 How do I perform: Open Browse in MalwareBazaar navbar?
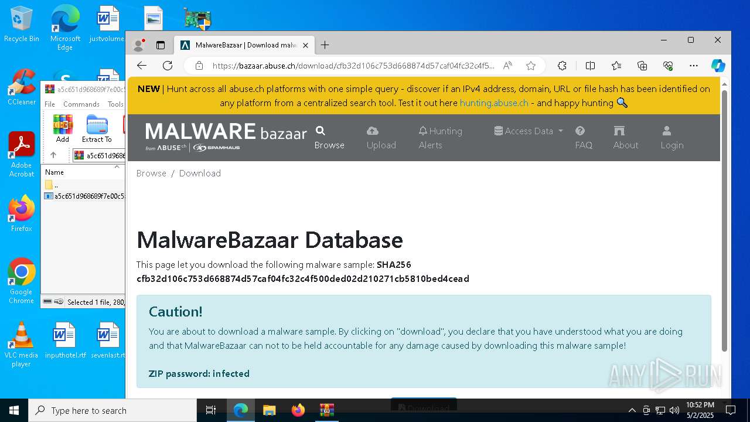click(329, 138)
